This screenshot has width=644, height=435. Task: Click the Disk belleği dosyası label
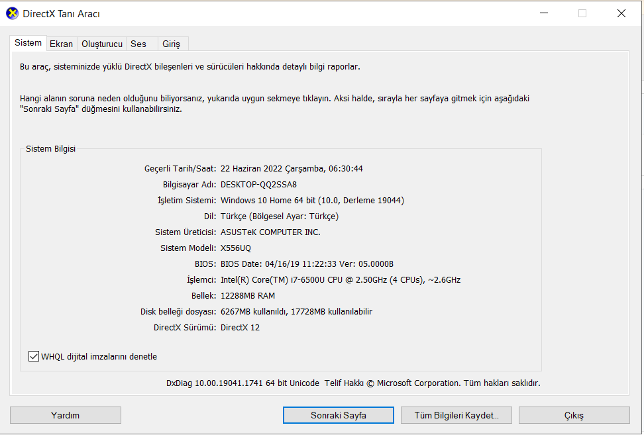tap(178, 311)
